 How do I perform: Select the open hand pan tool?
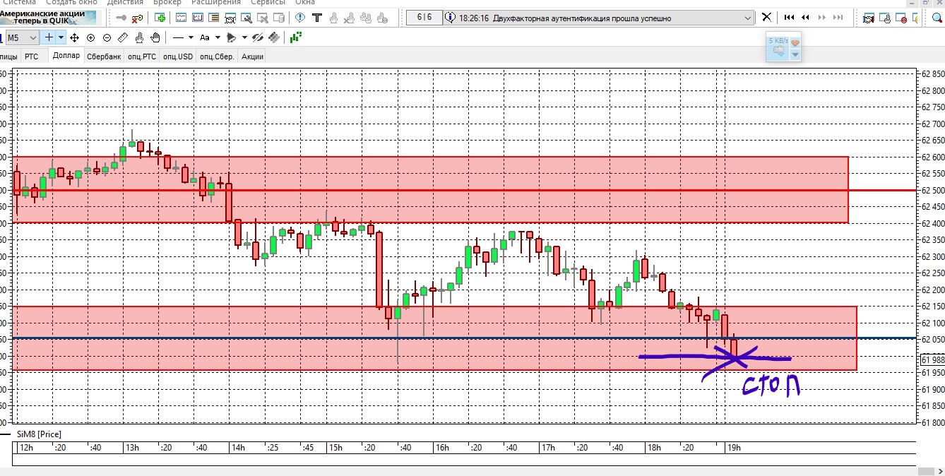pos(155,37)
